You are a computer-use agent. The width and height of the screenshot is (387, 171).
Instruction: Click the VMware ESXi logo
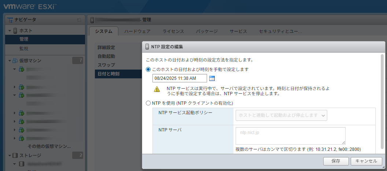30,7
